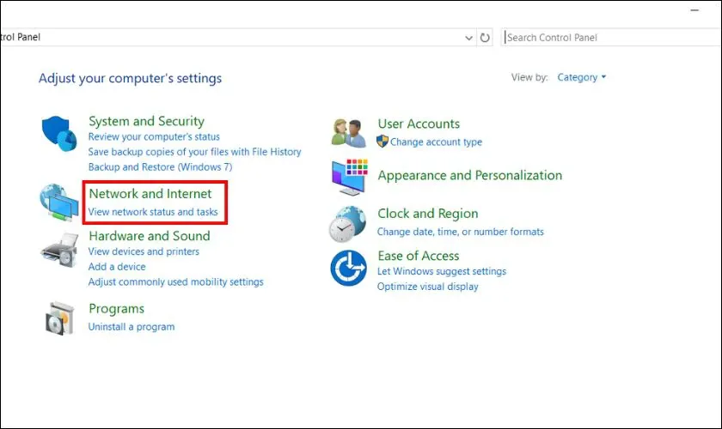Click the User Accounts people icon

[x=349, y=132]
